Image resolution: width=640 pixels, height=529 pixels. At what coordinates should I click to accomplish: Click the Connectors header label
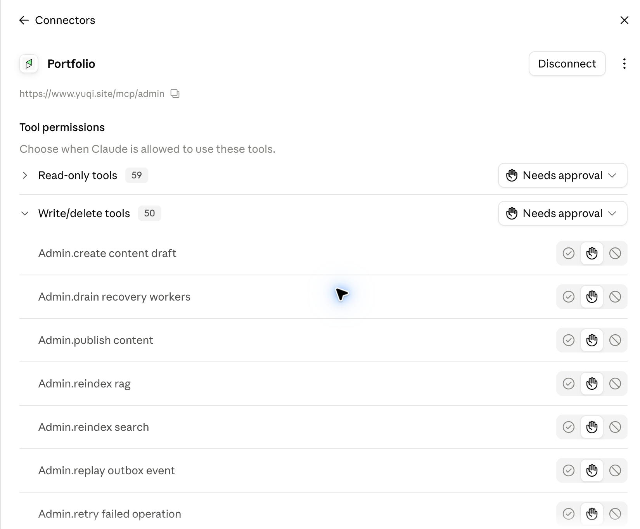[65, 20]
